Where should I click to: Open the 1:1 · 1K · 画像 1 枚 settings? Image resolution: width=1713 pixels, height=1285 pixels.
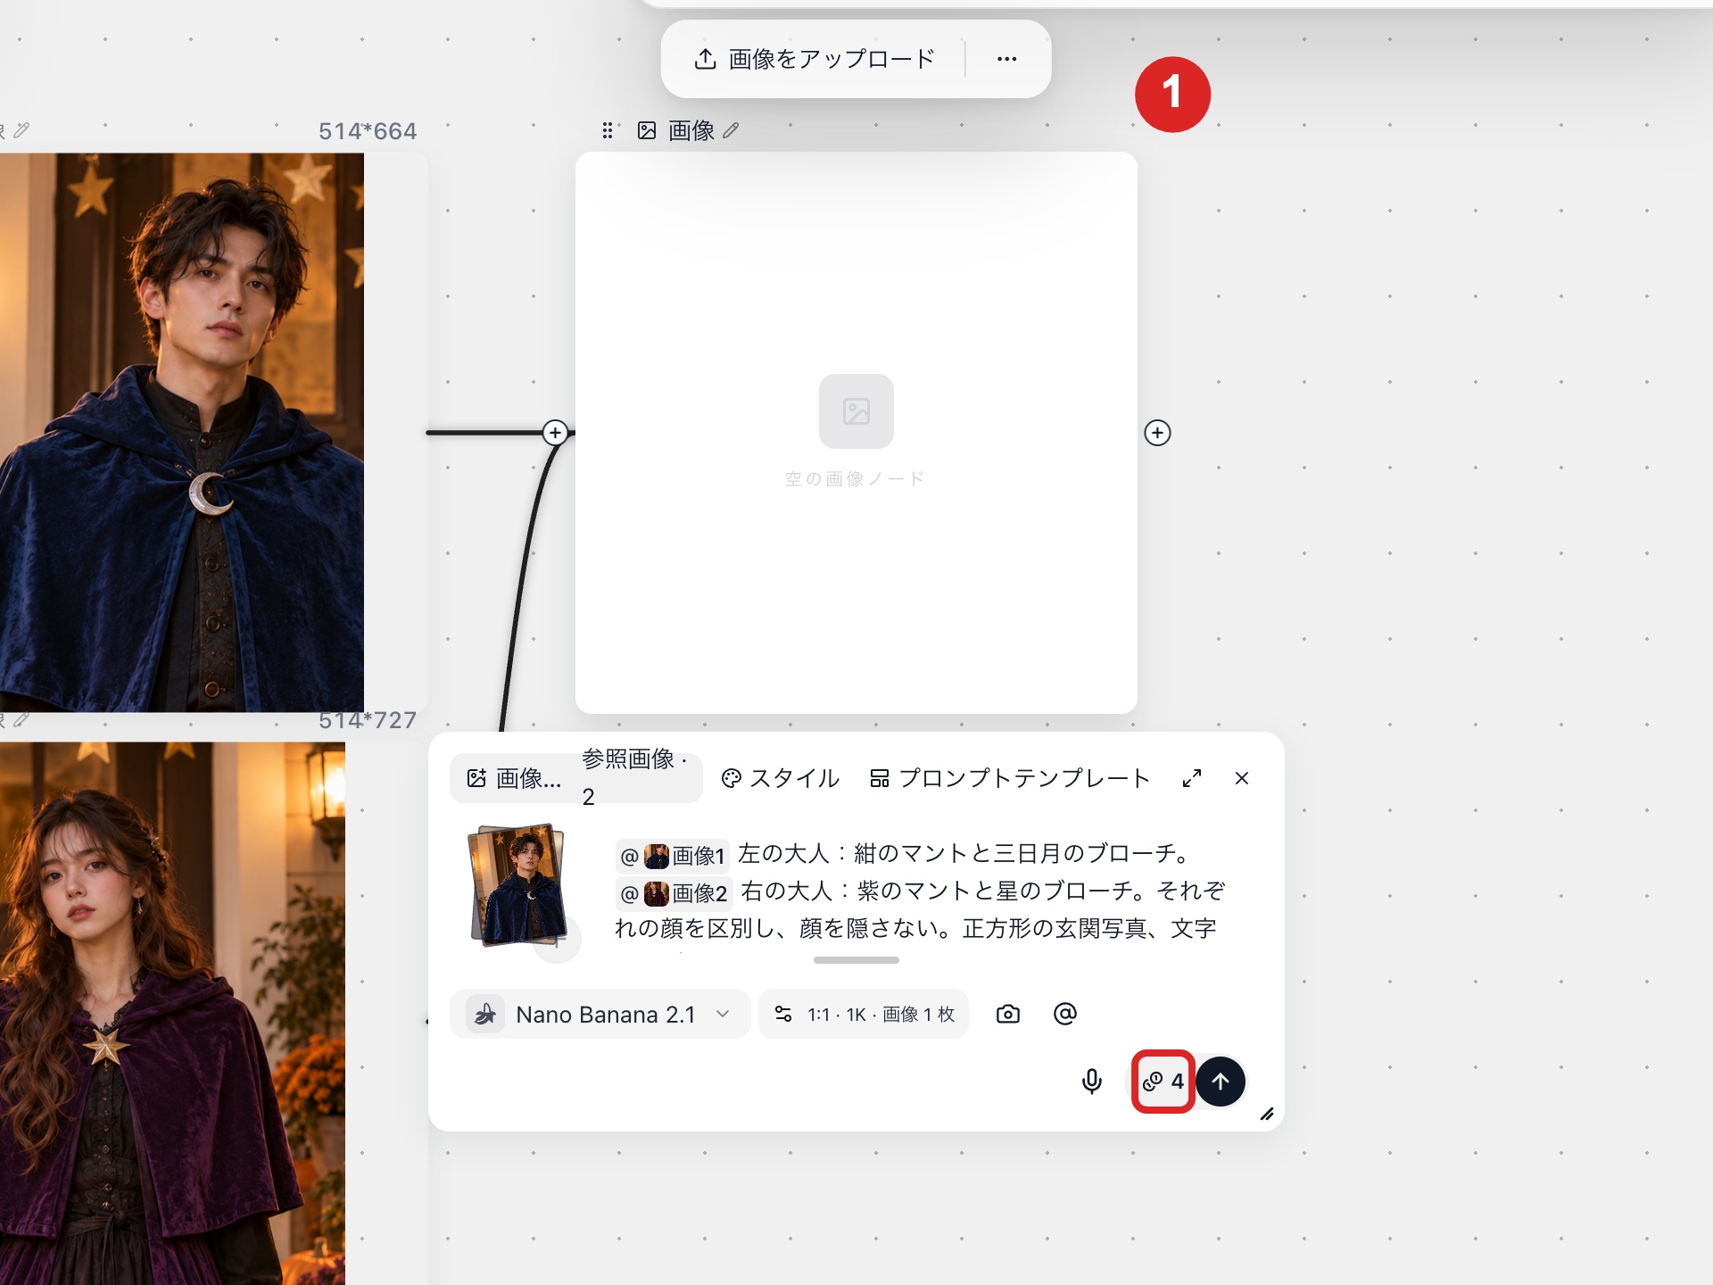pyautogui.click(x=864, y=1014)
